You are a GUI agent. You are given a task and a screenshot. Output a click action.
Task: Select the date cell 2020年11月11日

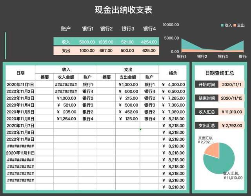click(x=20, y=153)
